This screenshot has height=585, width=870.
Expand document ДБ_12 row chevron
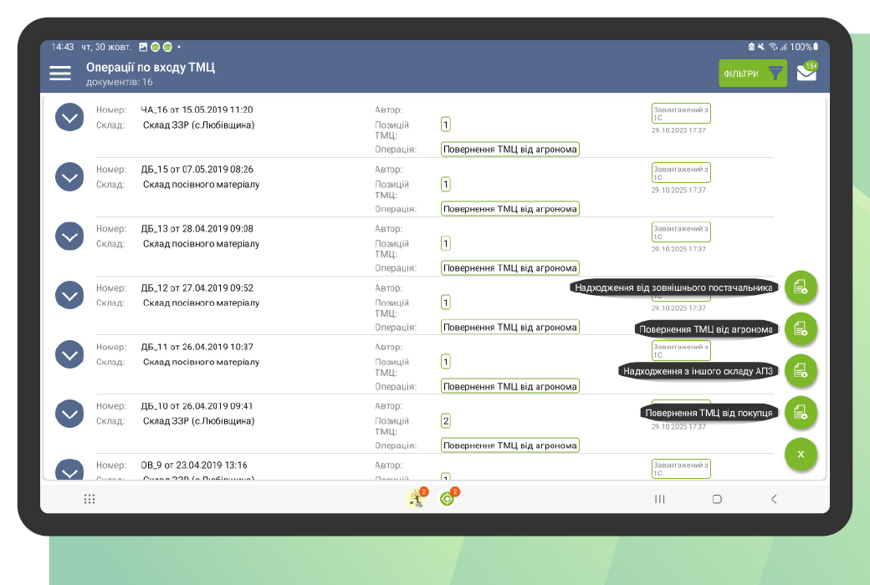(69, 295)
